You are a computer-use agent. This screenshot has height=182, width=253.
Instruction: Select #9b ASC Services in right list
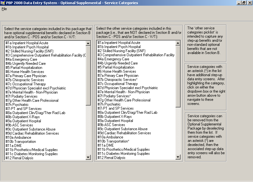click(x=136, y=125)
